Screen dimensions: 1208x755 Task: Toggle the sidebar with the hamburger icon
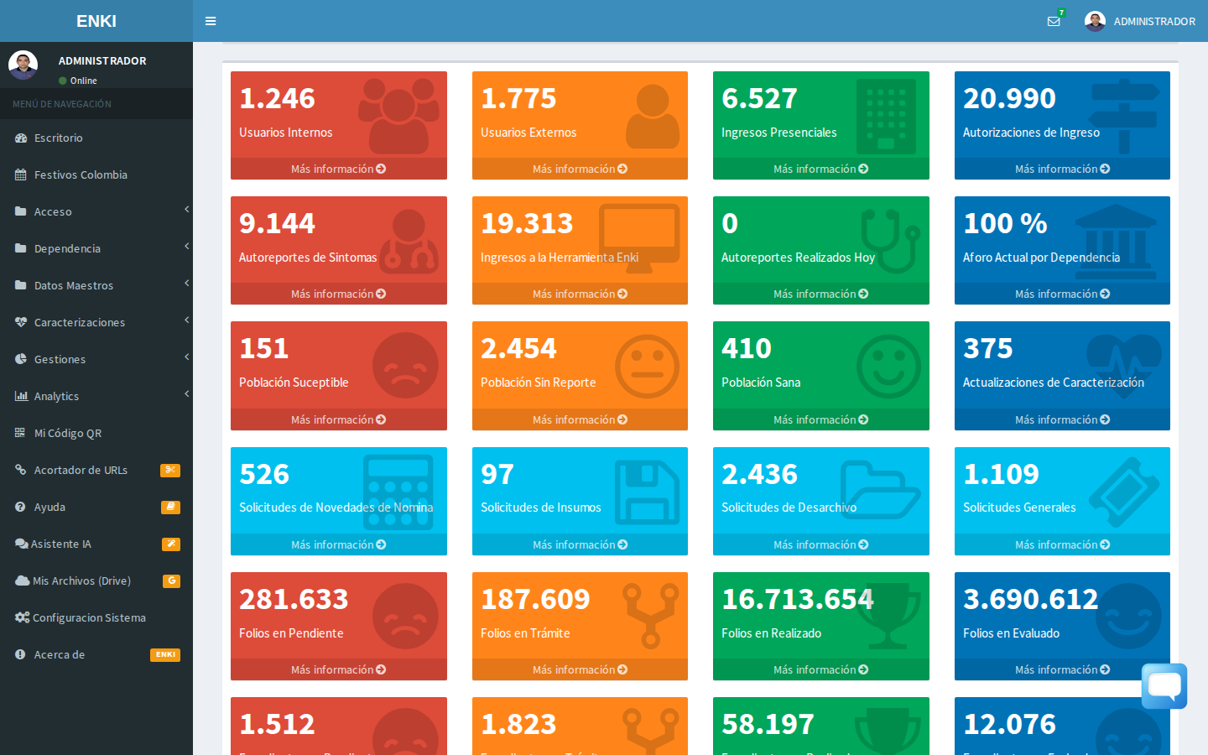point(211,21)
